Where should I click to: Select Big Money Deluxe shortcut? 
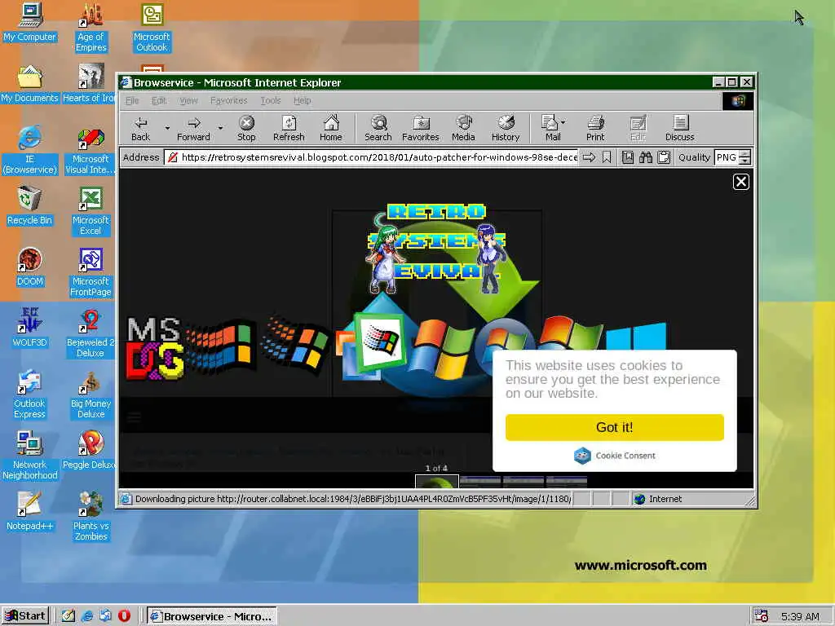[x=91, y=395]
